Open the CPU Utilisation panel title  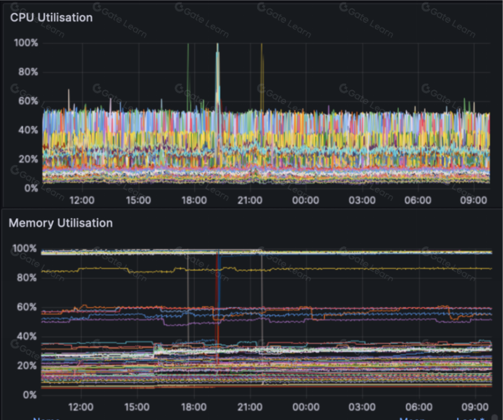51,18
